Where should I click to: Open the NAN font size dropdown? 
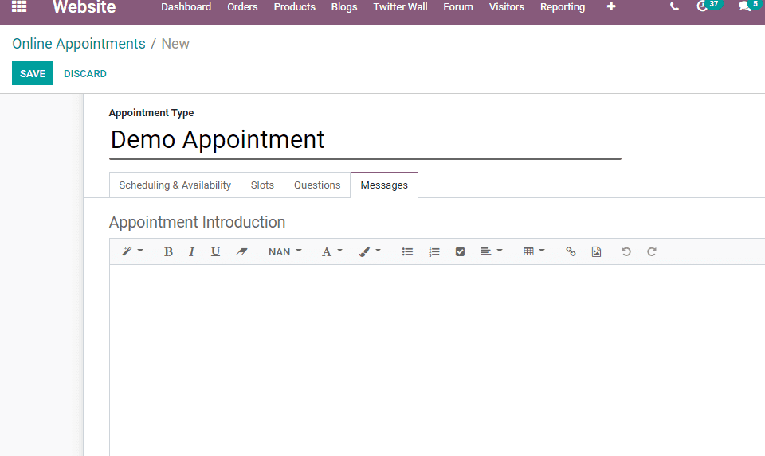[x=285, y=251]
